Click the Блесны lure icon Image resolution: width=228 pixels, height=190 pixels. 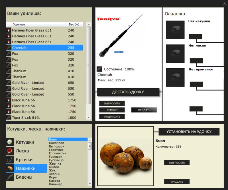point(10,177)
